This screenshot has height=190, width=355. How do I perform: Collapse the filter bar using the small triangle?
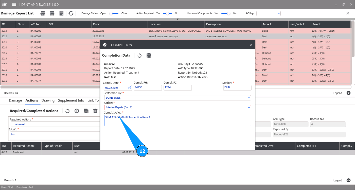(x=177, y=19)
